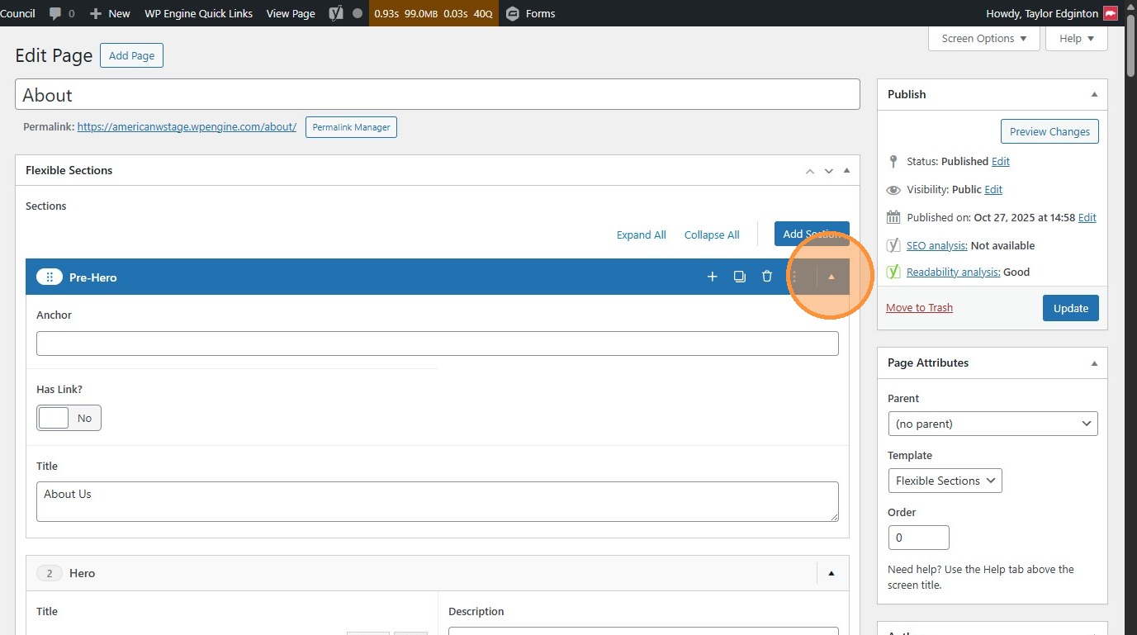The width and height of the screenshot is (1137, 635).
Task: Edit the Public visibility link
Action: (x=993, y=189)
